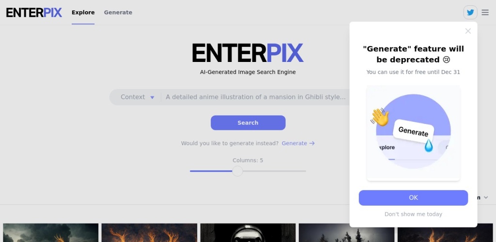Open the dark pine forest thumbnail
The height and width of the screenshot is (242, 496).
pos(346,233)
